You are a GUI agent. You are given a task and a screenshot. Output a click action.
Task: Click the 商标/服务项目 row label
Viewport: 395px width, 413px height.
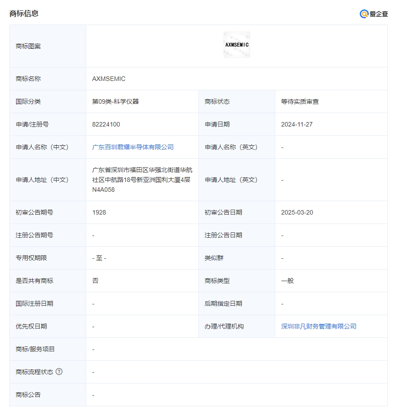coord(35,349)
